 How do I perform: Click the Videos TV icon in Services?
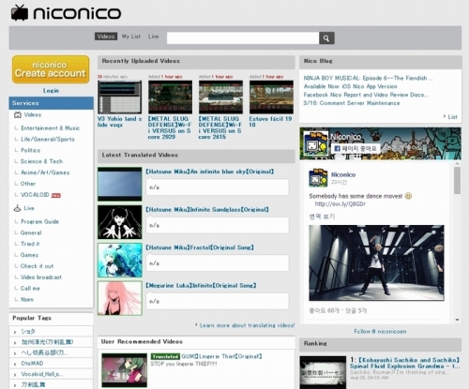coord(18,115)
